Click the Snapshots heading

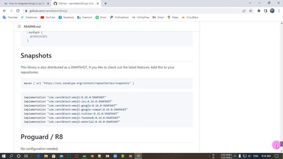pos(36,56)
